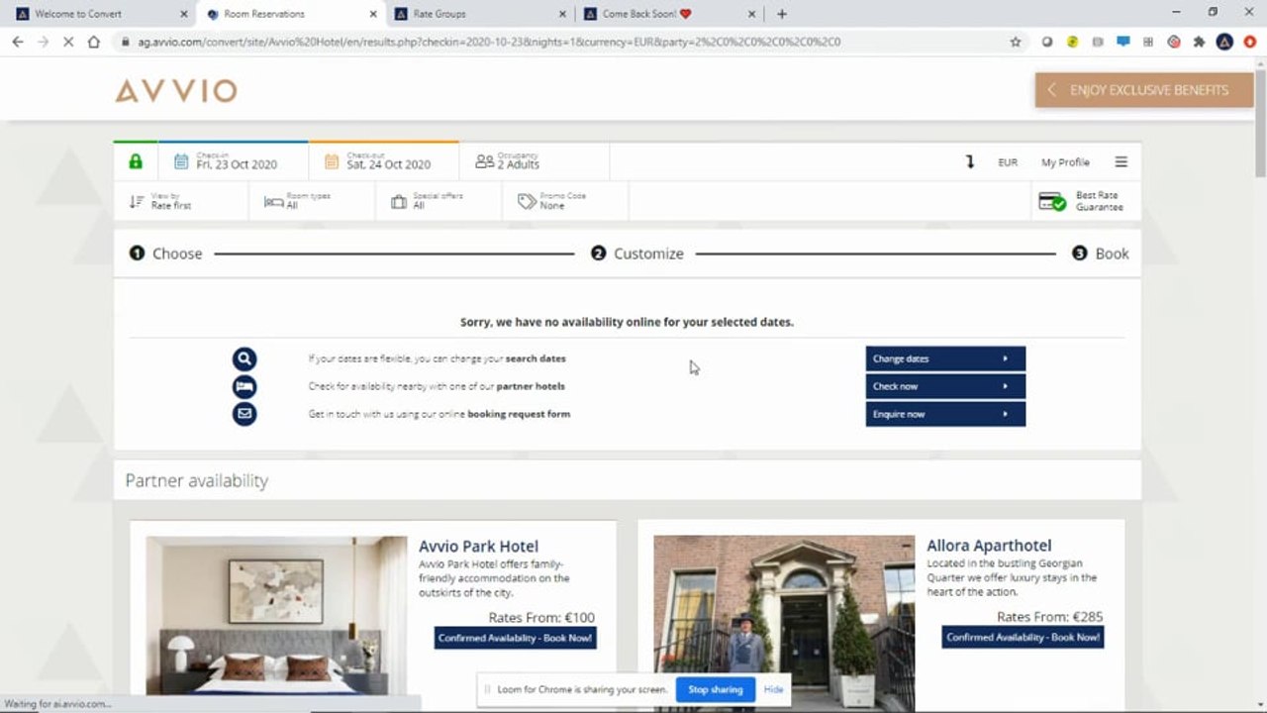The image size is (1267, 713).
Task: Switch to Rate Groups browser tab
Action: pos(478,14)
